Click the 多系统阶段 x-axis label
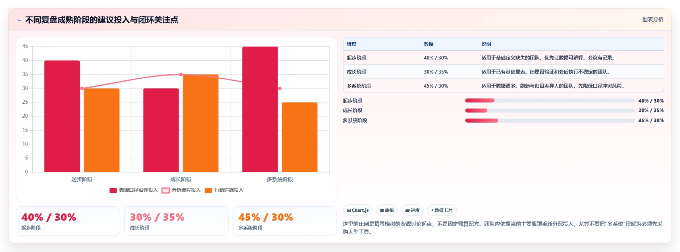680x252 pixels. (280, 179)
